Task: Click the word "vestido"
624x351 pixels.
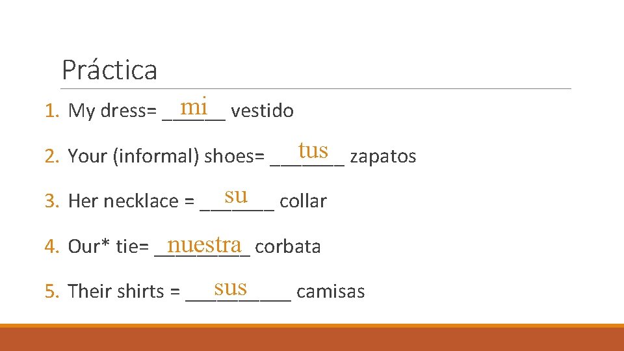Action: point(262,111)
